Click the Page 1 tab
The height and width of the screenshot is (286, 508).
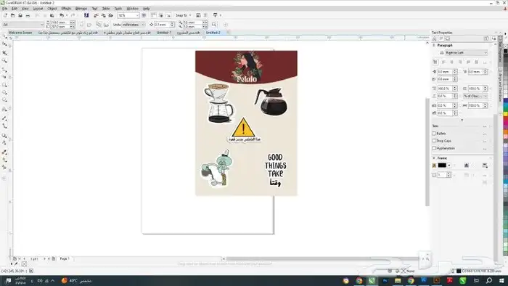pyautogui.click(x=65, y=258)
